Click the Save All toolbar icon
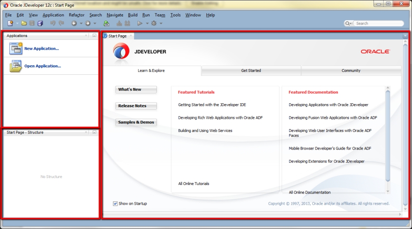 click(x=40, y=23)
